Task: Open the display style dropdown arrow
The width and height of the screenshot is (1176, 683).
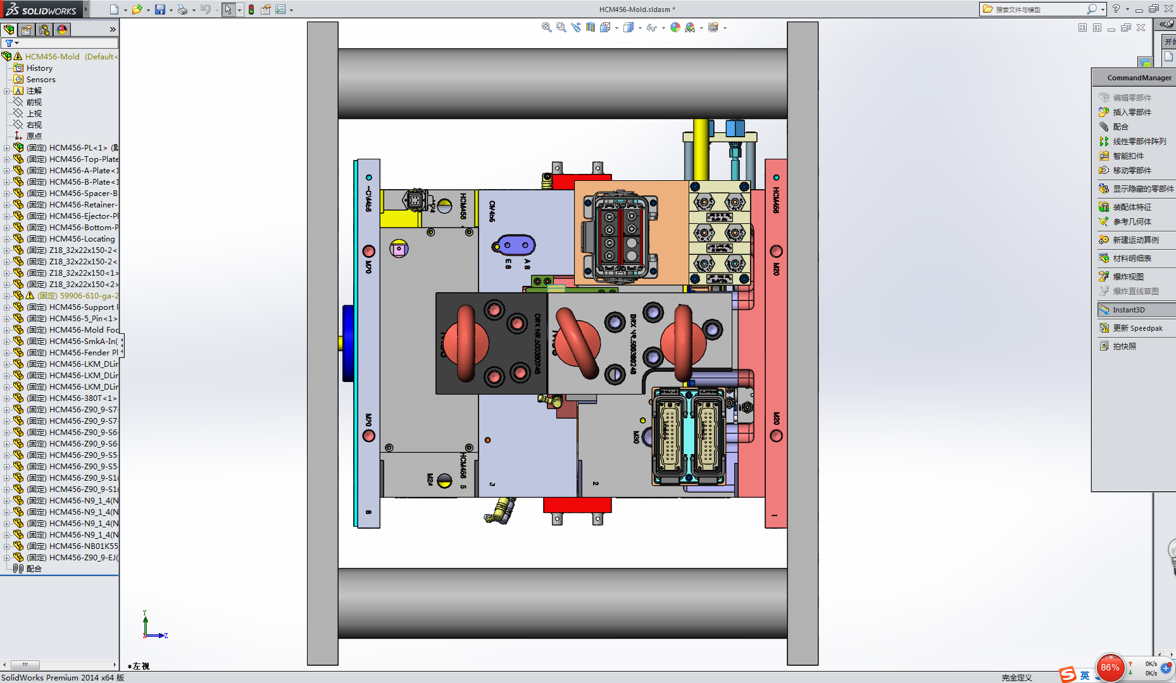Action: coord(640,28)
